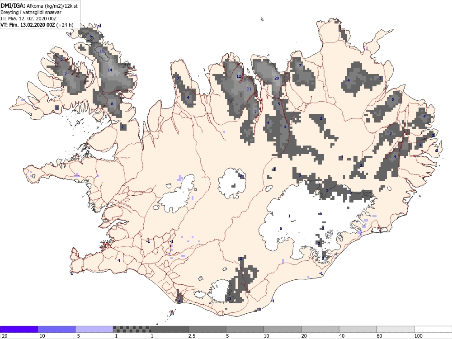
Task: Select the map value label '6'
Action: 91,36
